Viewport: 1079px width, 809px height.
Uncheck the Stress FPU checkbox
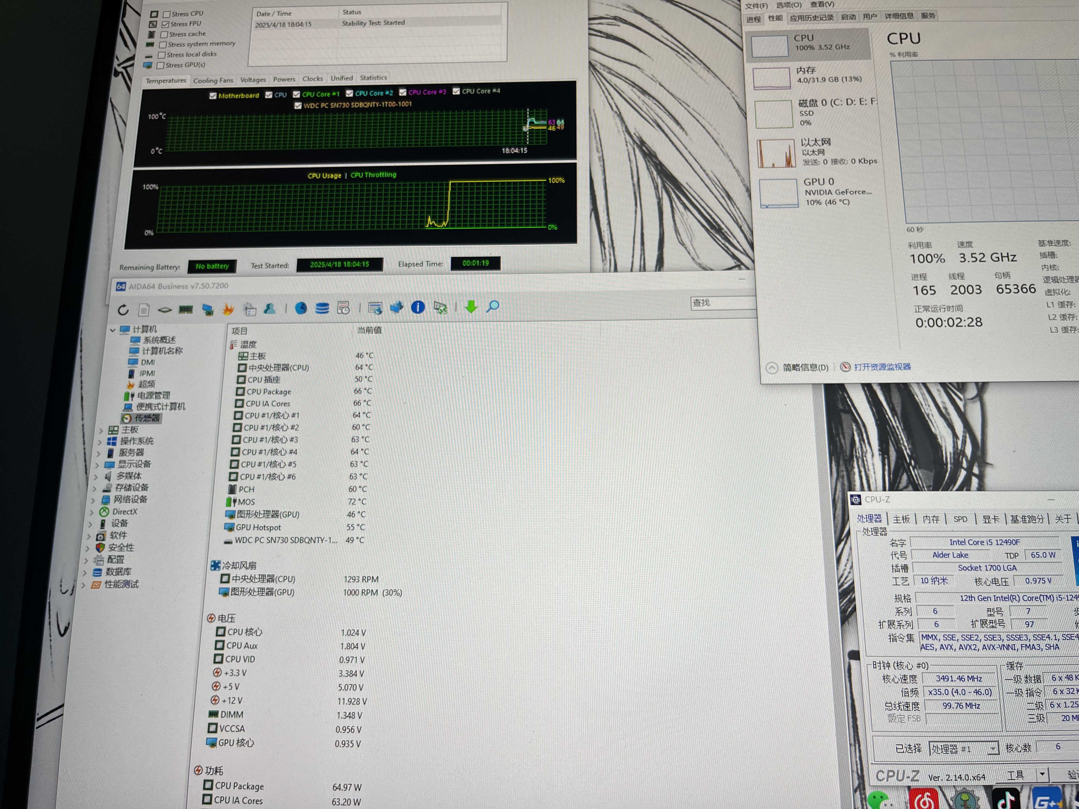pos(165,24)
